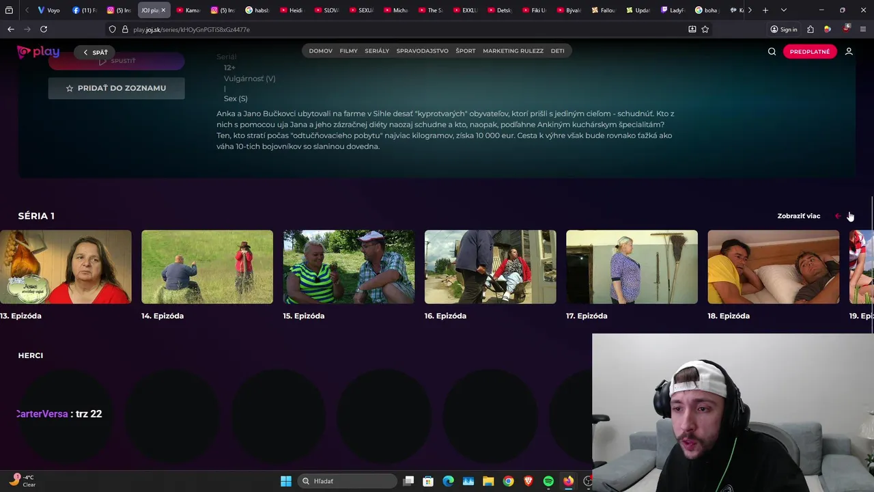Open the 15. Epizóda thumbnail
Image resolution: width=874 pixels, height=492 pixels.
[348, 267]
